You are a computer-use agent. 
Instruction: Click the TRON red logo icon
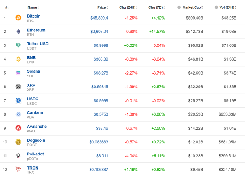18,170
